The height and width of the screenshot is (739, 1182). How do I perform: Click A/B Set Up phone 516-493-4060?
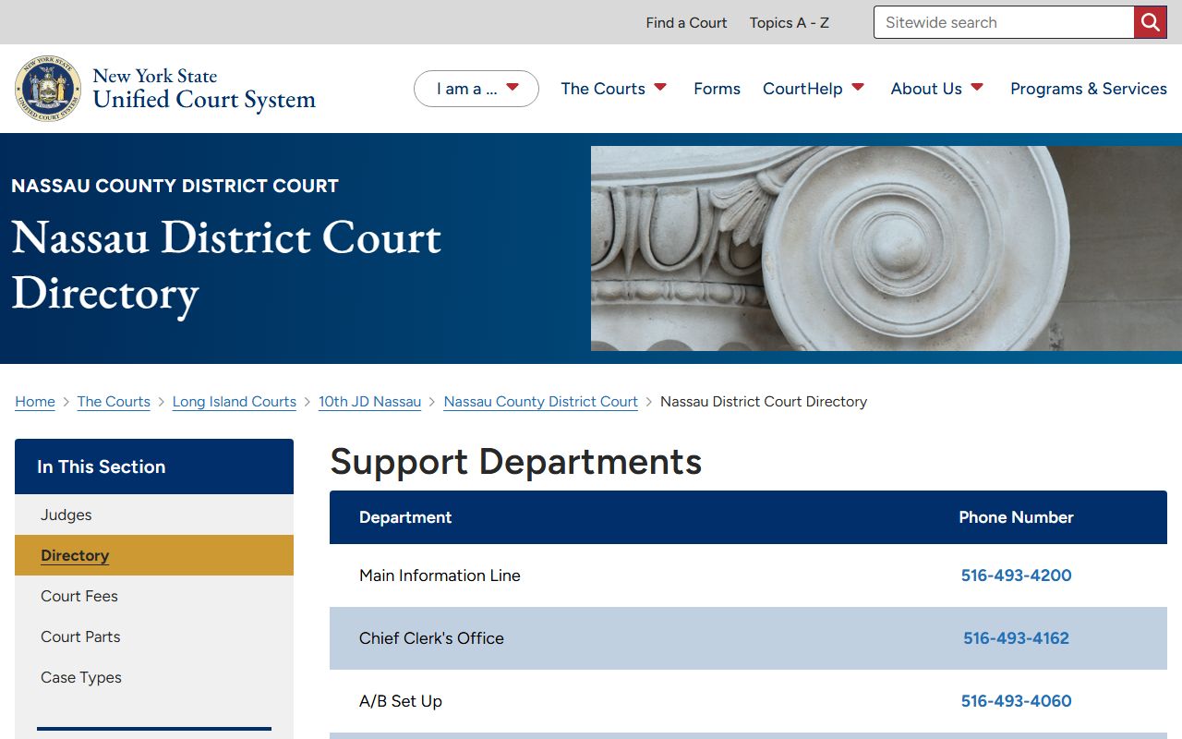1016,701
